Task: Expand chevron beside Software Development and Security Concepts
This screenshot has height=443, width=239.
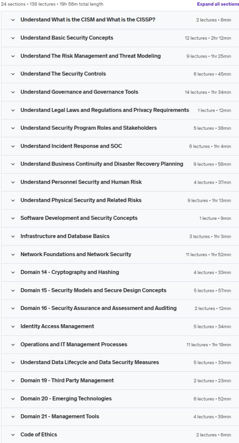Action: (13, 218)
